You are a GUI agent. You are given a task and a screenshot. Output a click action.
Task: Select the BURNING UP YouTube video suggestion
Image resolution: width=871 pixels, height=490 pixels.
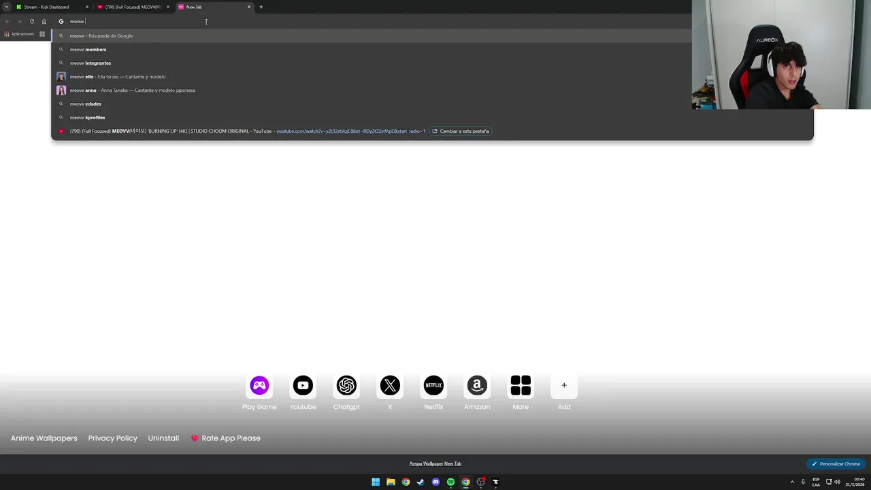click(432, 131)
